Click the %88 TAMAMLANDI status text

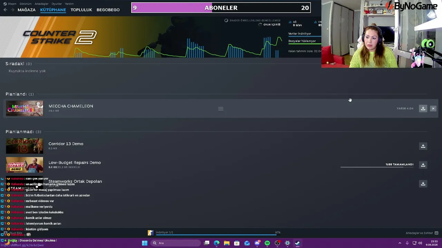pyautogui.click(x=400, y=164)
